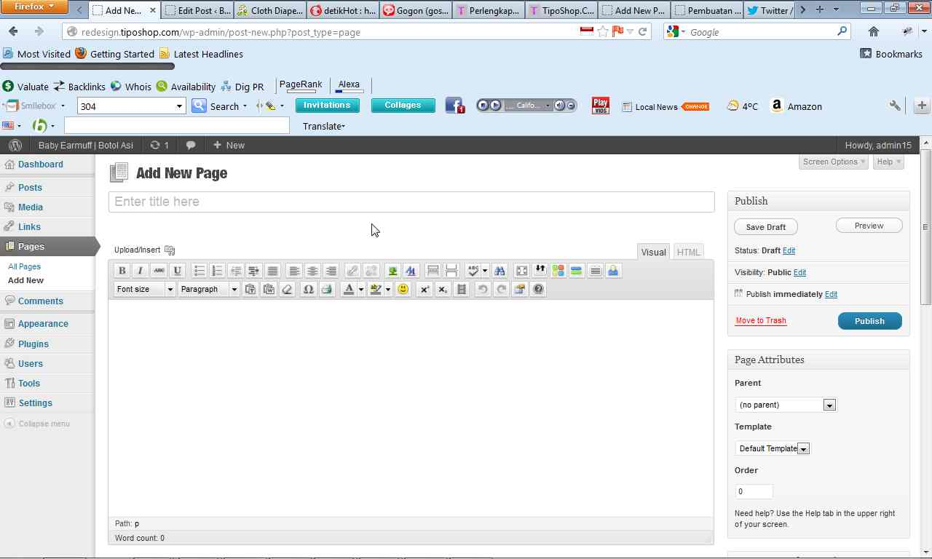Click the blue Publish button
The height and width of the screenshot is (559, 932).
(x=869, y=321)
